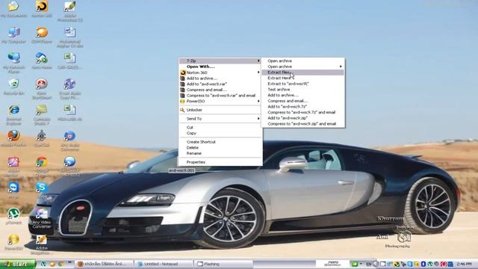Click Compress to "avd-wsc9.zip" and email

(302, 124)
